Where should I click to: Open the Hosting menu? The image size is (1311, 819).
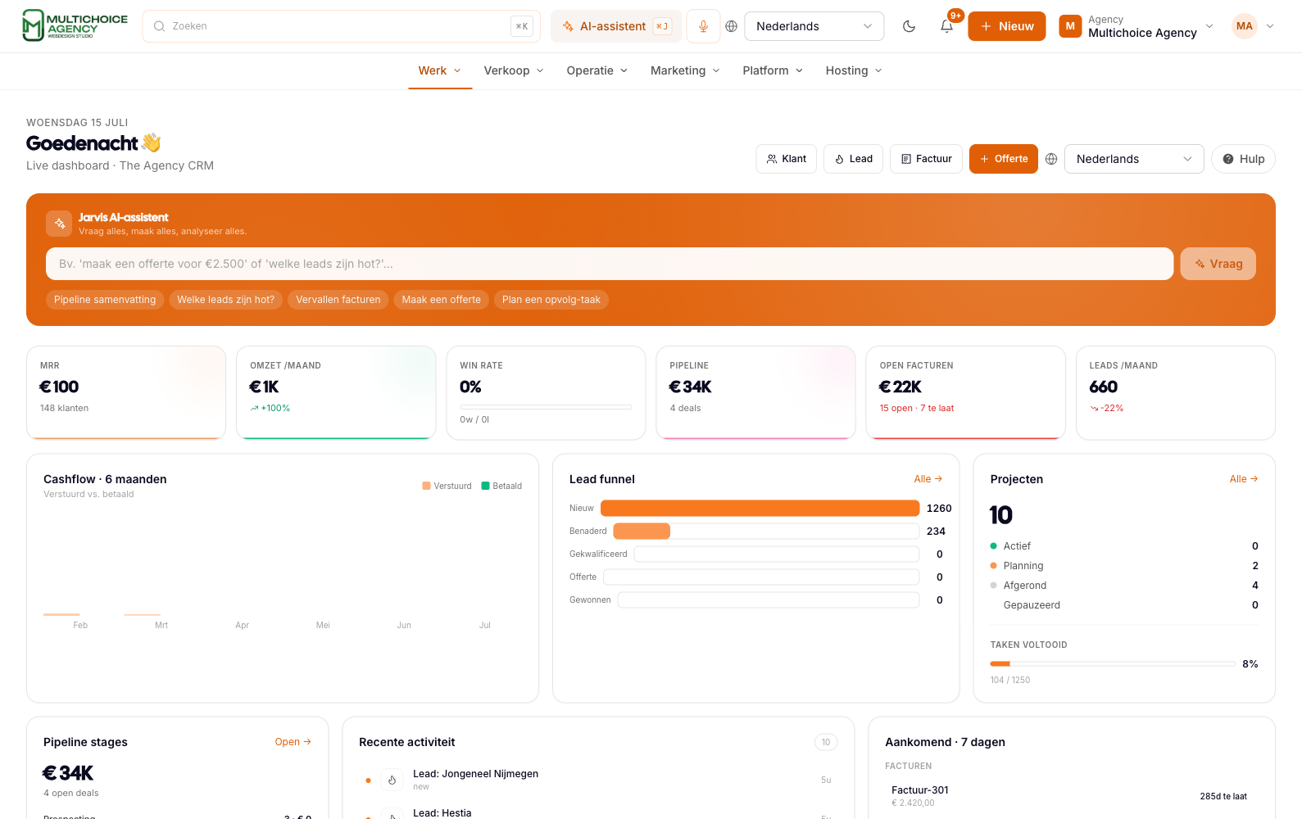click(x=854, y=70)
